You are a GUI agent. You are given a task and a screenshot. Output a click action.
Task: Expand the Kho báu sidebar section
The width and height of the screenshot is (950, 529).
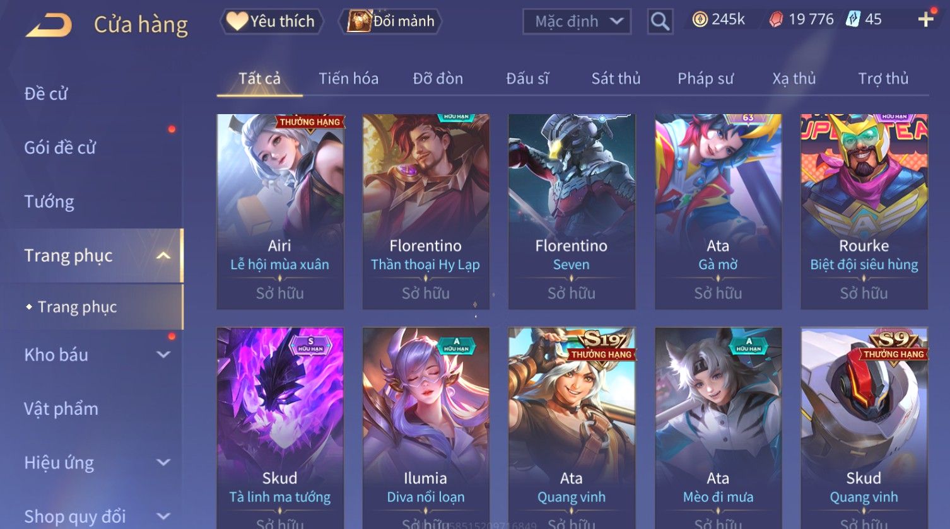(x=163, y=354)
